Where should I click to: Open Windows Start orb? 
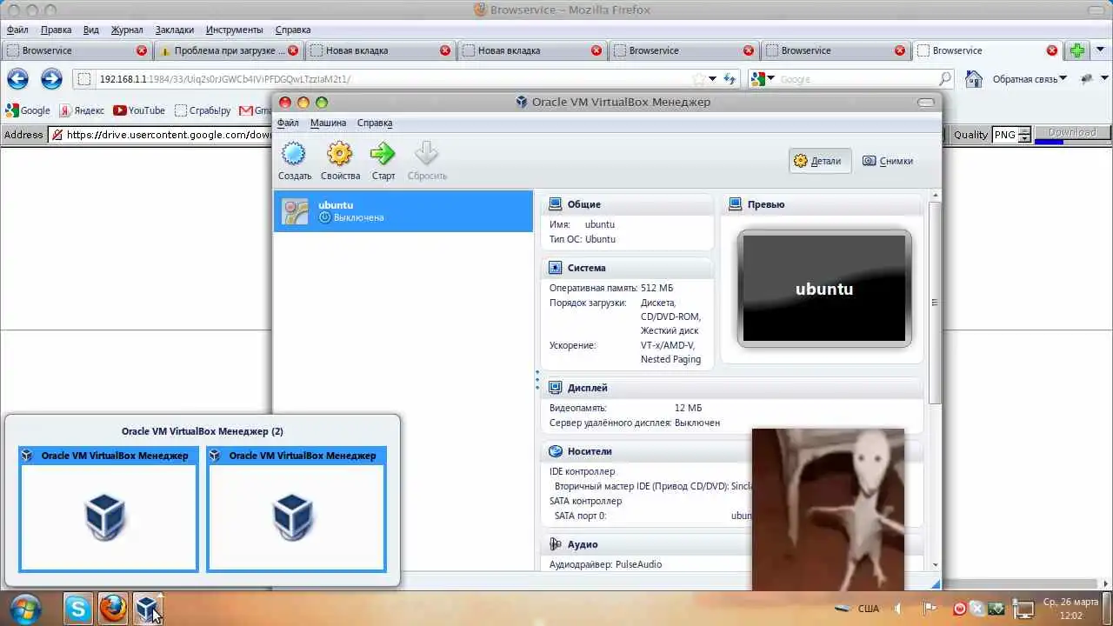(24, 608)
